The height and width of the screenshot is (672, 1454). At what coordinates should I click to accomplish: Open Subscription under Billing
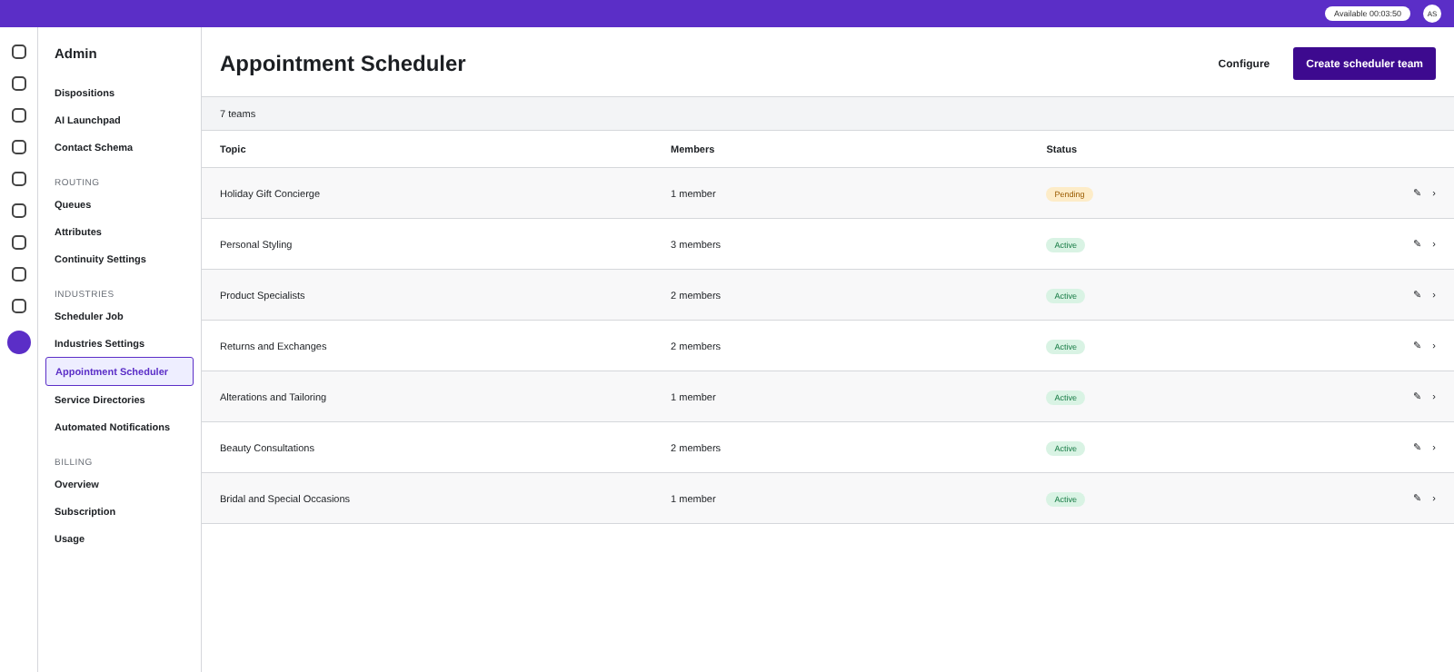(x=85, y=511)
